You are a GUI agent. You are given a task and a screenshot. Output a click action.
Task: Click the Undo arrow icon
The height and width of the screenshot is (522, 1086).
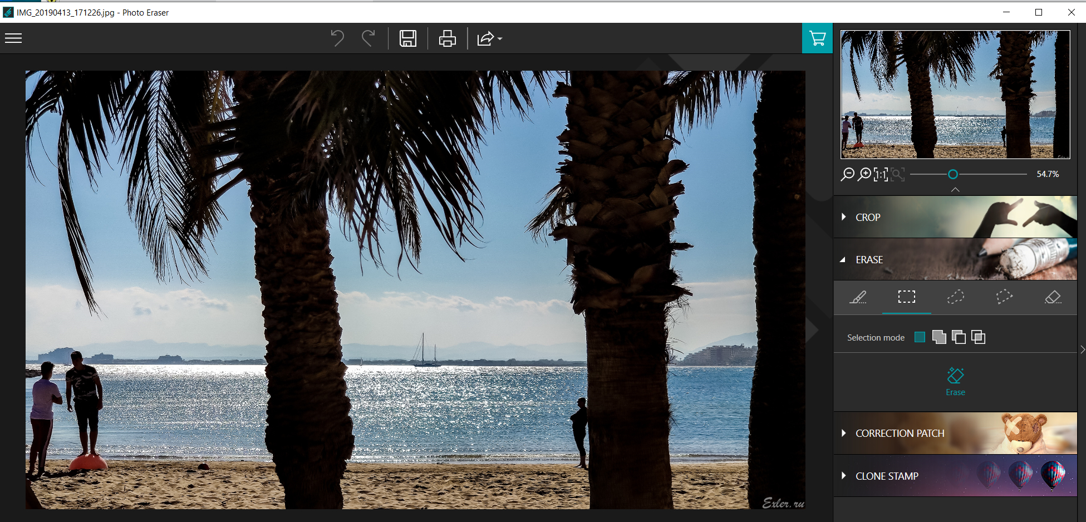click(337, 38)
